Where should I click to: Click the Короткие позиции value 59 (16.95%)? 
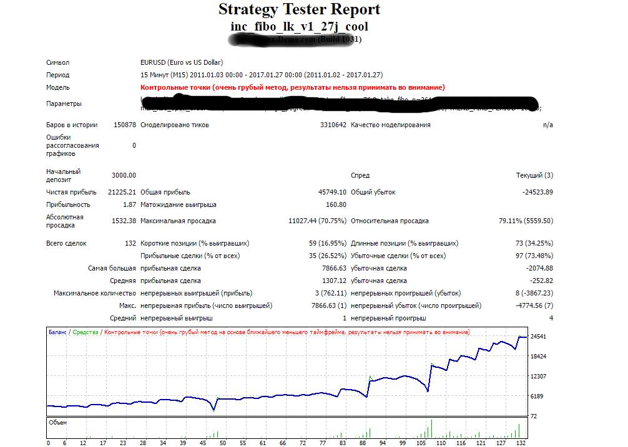[x=328, y=243]
